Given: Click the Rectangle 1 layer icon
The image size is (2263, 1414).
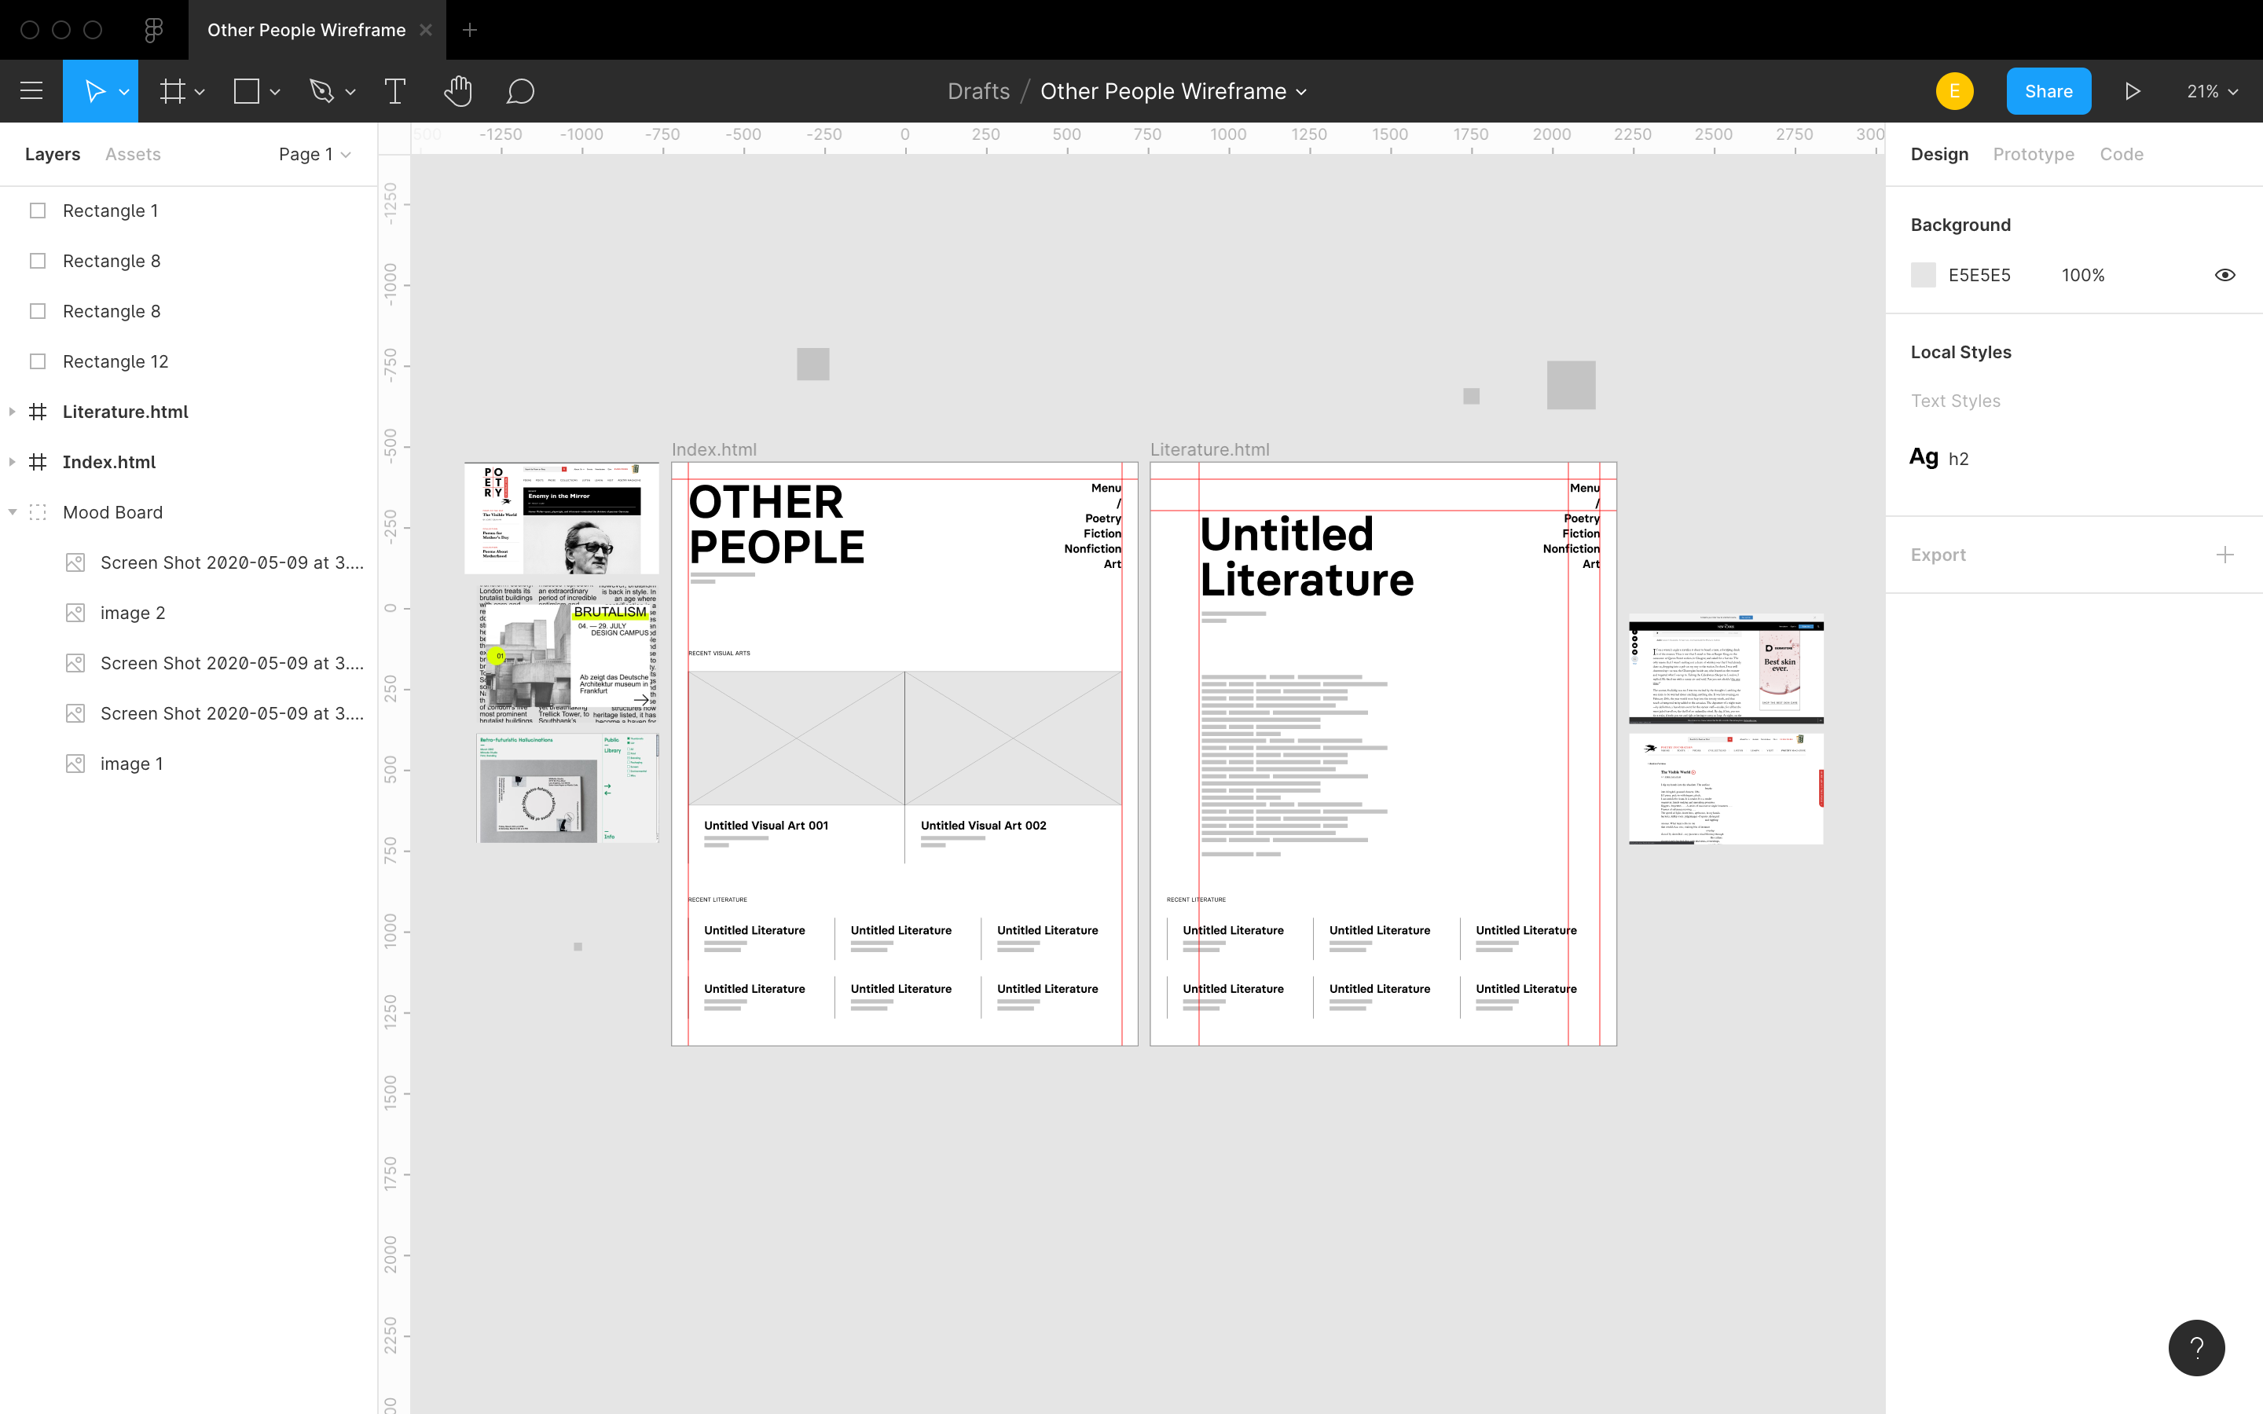Looking at the screenshot, I should (39, 211).
